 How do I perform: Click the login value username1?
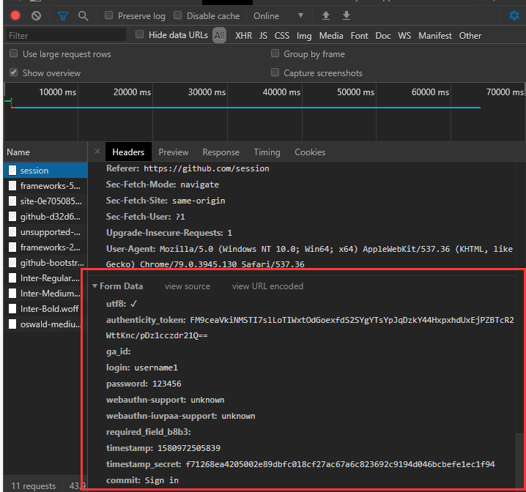click(x=156, y=368)
